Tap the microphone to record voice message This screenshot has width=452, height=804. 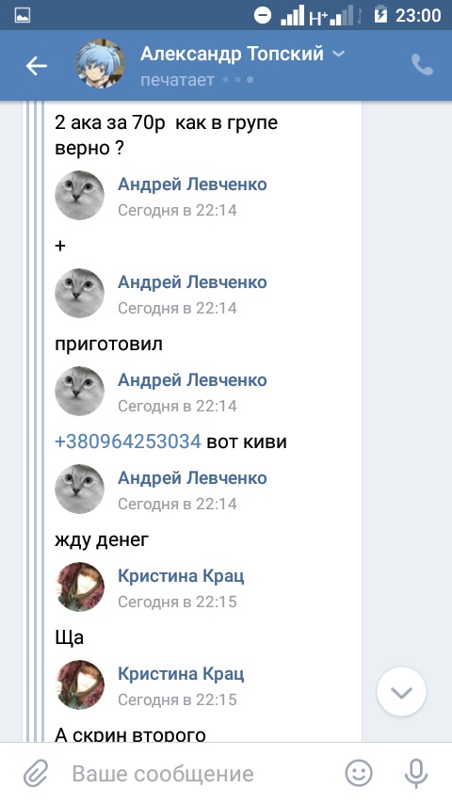click(x=416, y=774)
